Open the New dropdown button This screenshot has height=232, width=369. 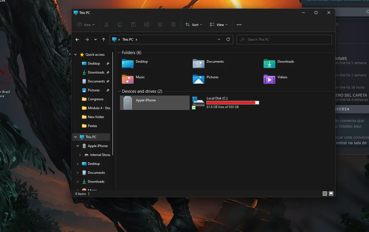[86, 25]
